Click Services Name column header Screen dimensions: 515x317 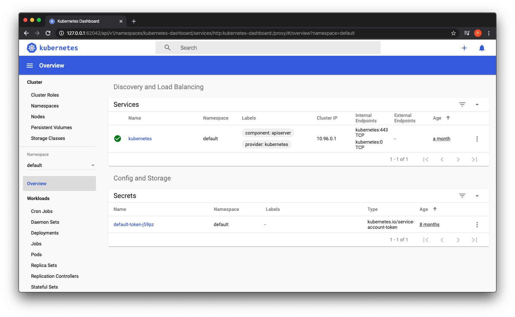point(134,118)
